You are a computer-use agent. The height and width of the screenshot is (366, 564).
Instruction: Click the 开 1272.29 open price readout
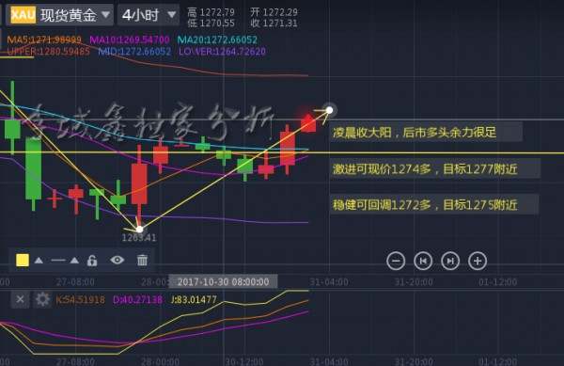click(274, 12)
